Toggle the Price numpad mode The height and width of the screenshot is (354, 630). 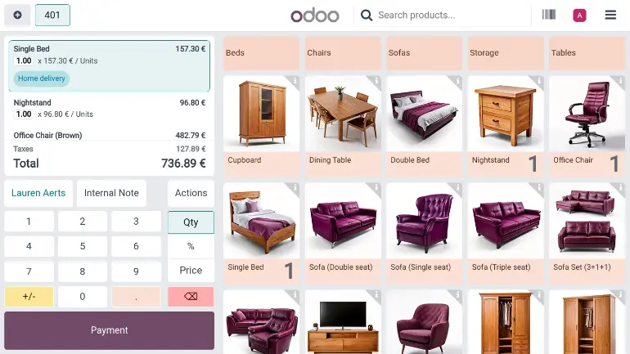tap(191, 270)
